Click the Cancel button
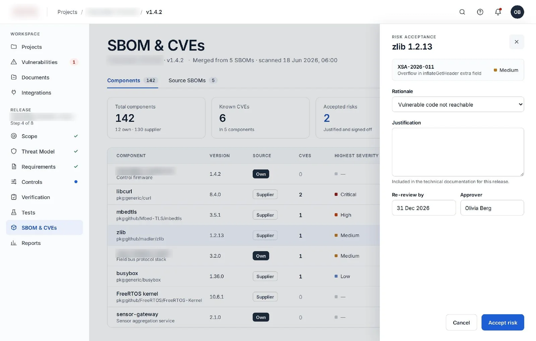 point(461,323)
